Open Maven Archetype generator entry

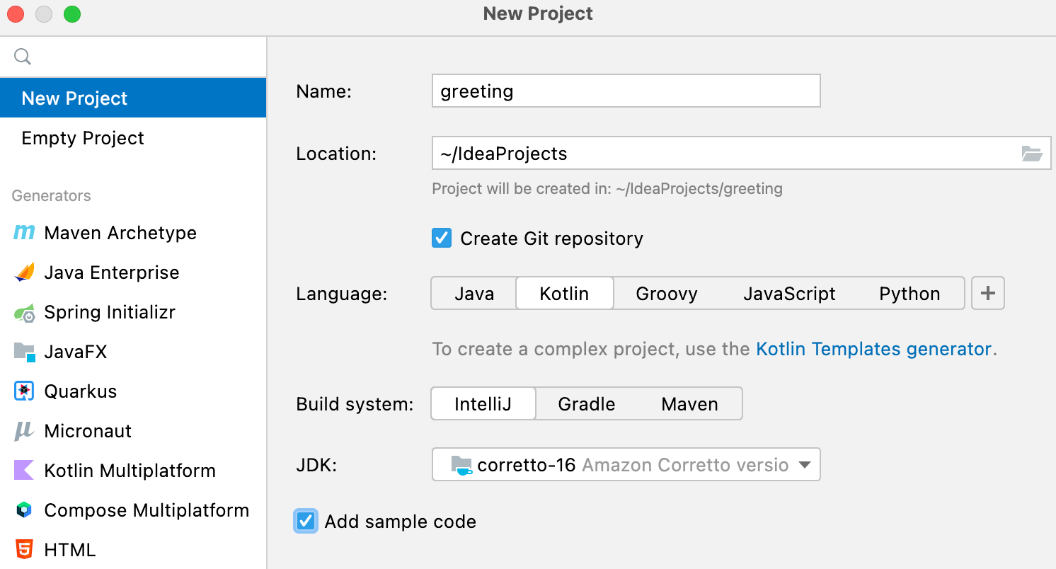[133, 233]
